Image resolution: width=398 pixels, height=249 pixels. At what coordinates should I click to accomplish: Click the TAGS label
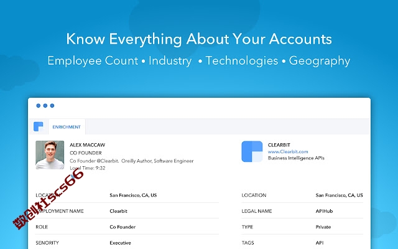pos(248,243)
